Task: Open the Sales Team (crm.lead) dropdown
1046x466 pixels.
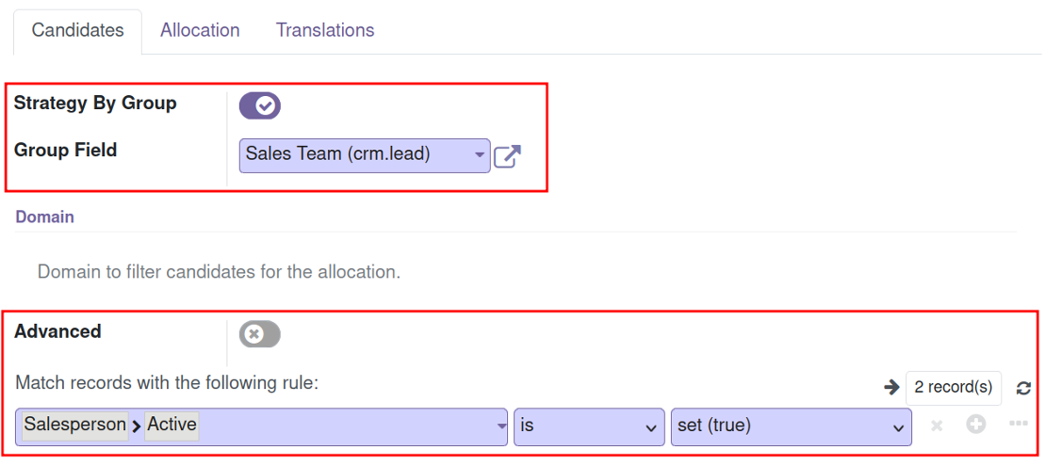Action: click(365, 155)
